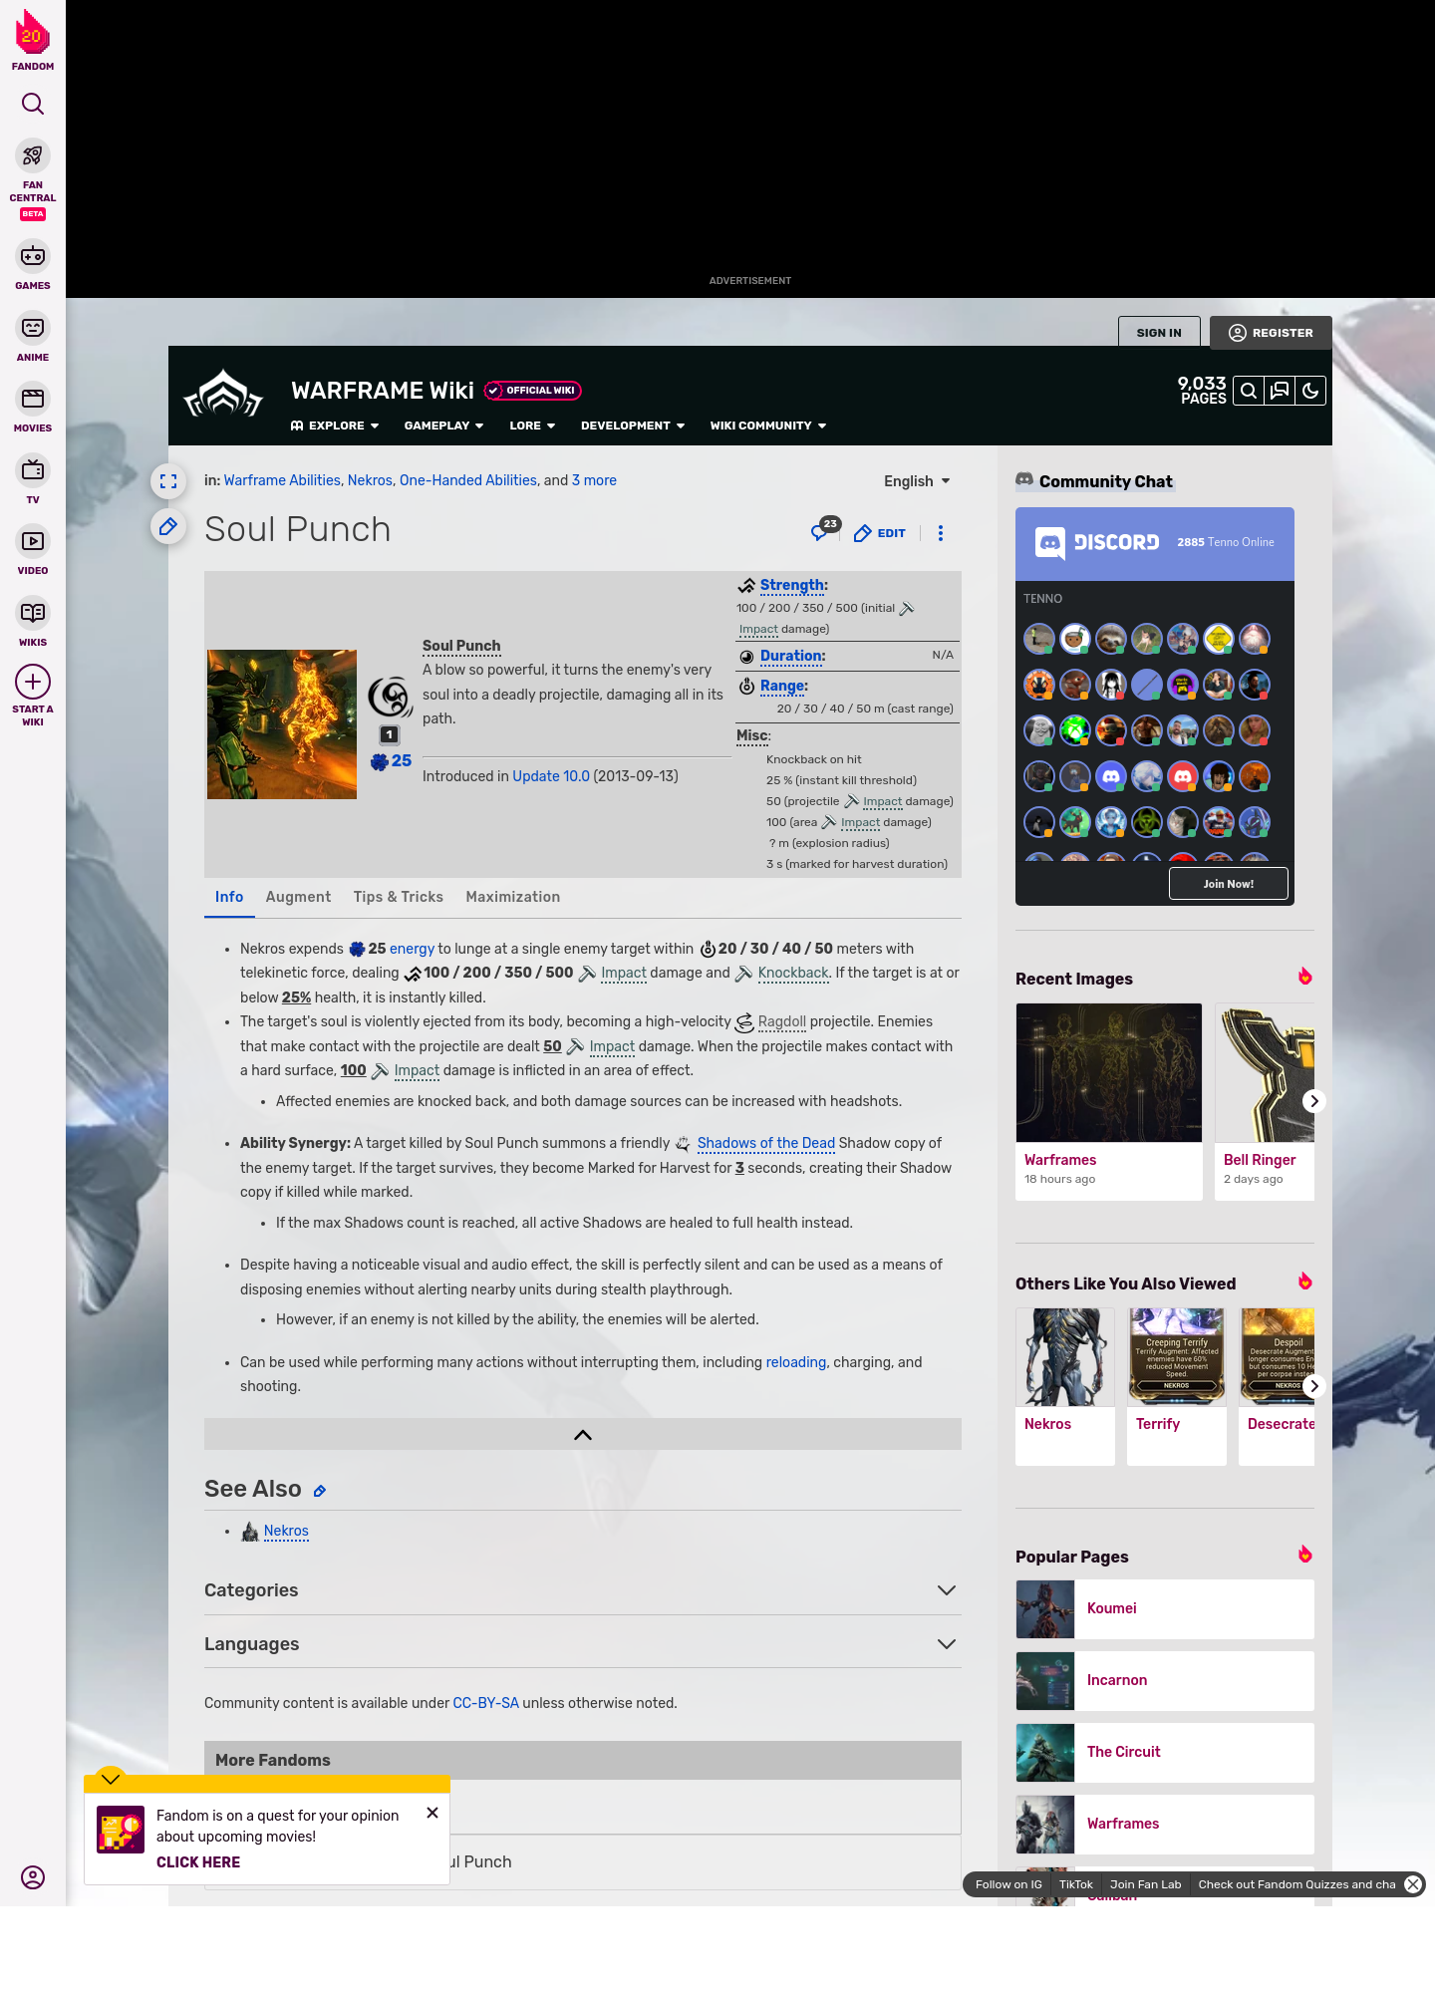Click the Popular Pages flame icon
The image size is (1435, 1993).
[1304, 1555]
